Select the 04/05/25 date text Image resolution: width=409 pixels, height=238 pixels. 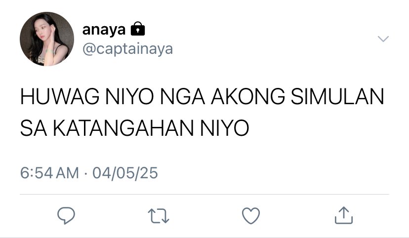click(x=125, y=173)
